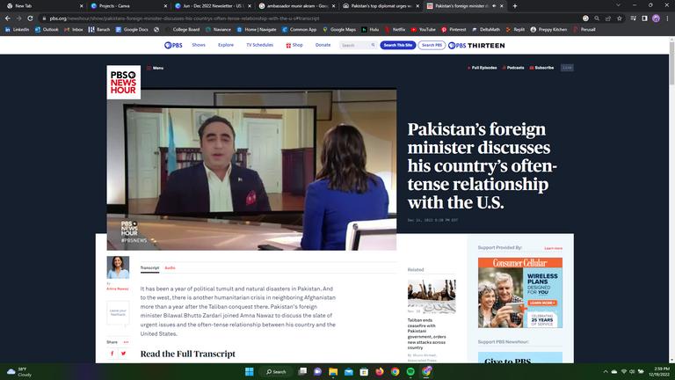Switch to the ambassador munir akram tab
This screenshot has width=675, height=380.
click(x=296, y=6)
